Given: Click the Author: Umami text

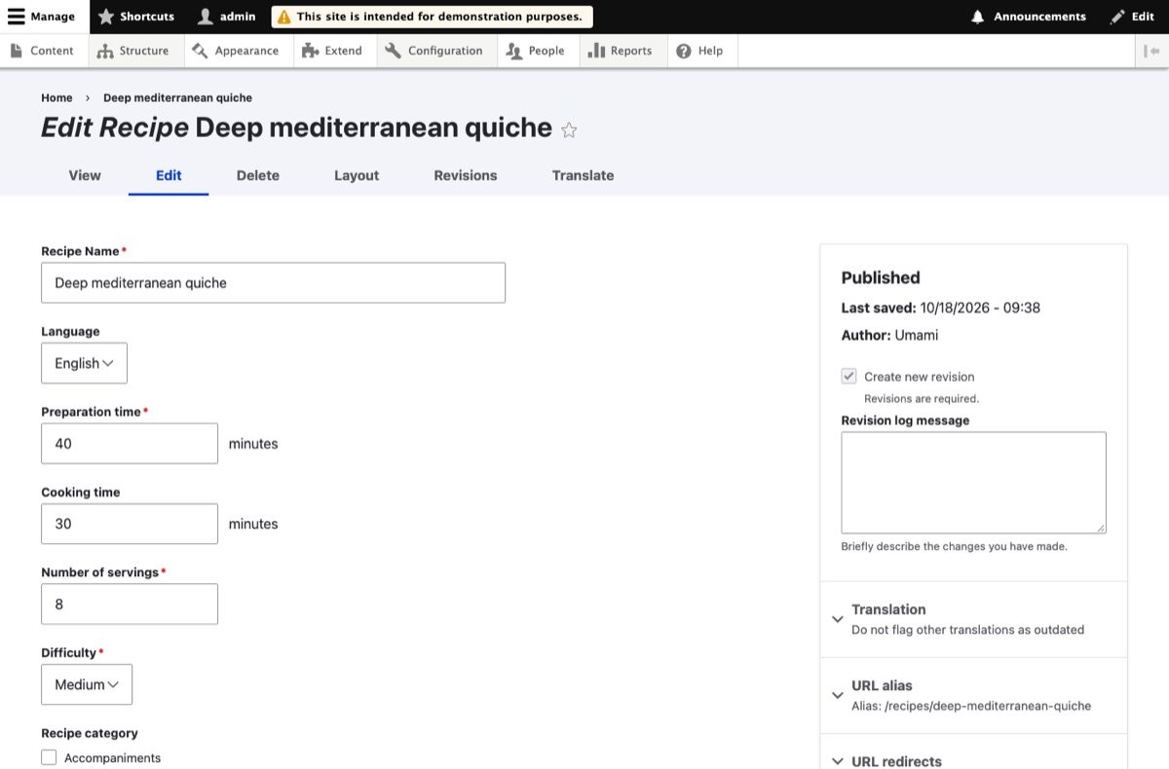Looking at the screenshot, I should click(890, 335).
